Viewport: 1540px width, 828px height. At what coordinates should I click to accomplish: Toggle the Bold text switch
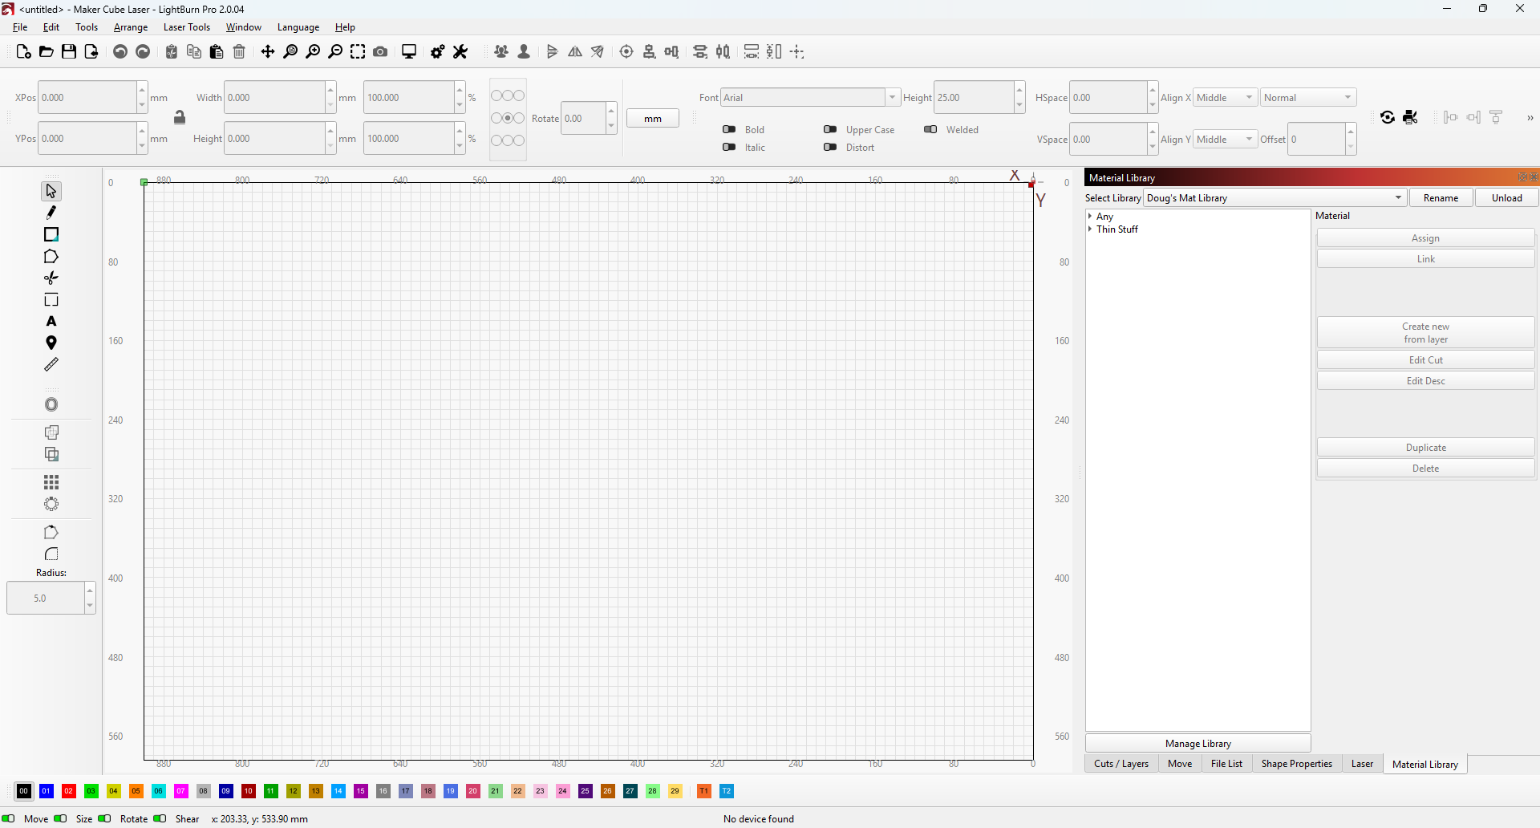click(x=729, y=130)
